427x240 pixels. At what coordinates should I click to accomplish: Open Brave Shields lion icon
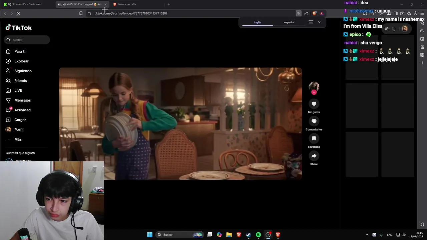coord(314,13)
